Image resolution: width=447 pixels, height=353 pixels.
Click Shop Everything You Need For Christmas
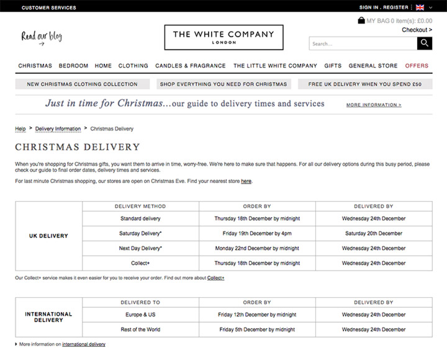click(x=223, y=84)
